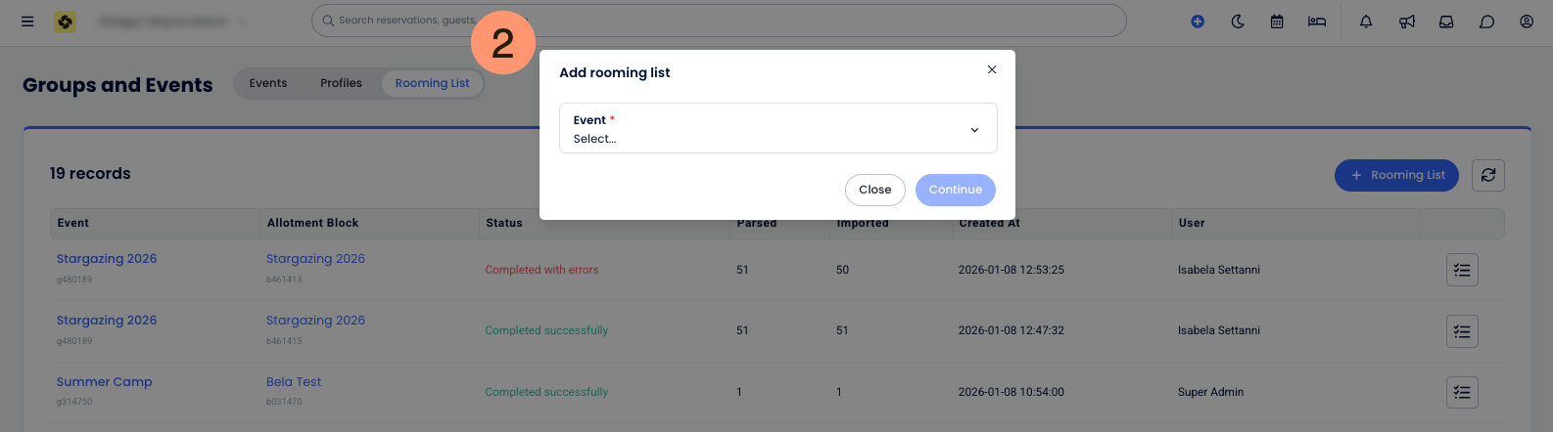
Task: Open the user account profile icon
Action: [1527, 22]
